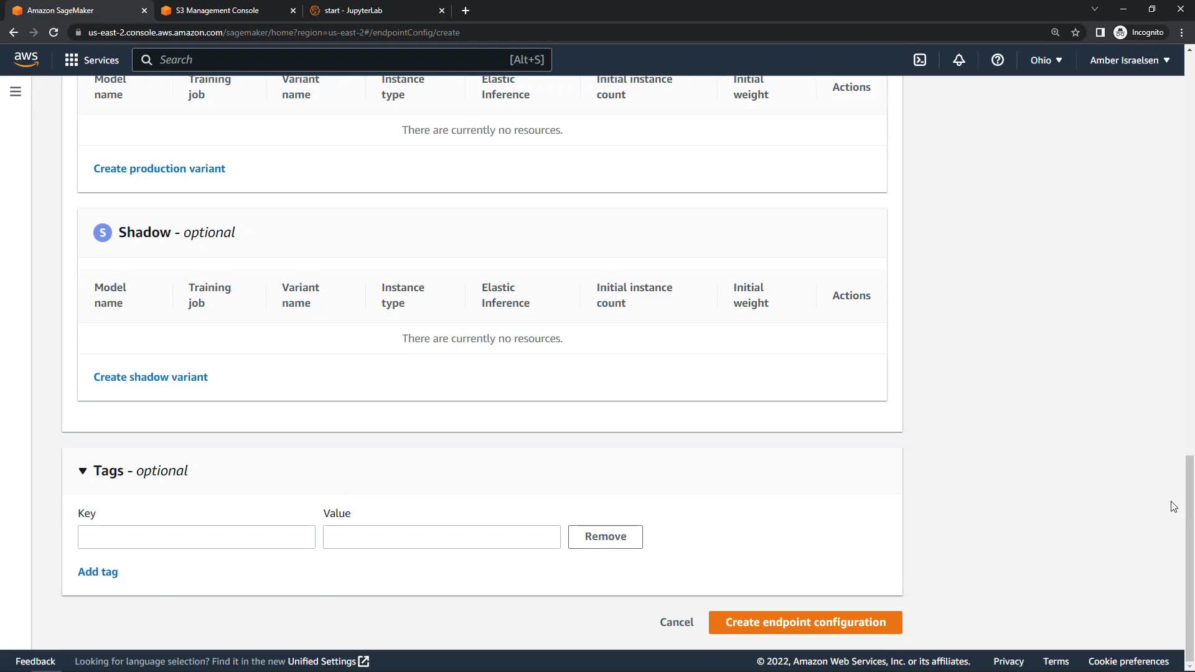The width and height of the screenshot is (1195, 672).
Task: Switch to the S3 Management Console tab
Action: point(217,11)
